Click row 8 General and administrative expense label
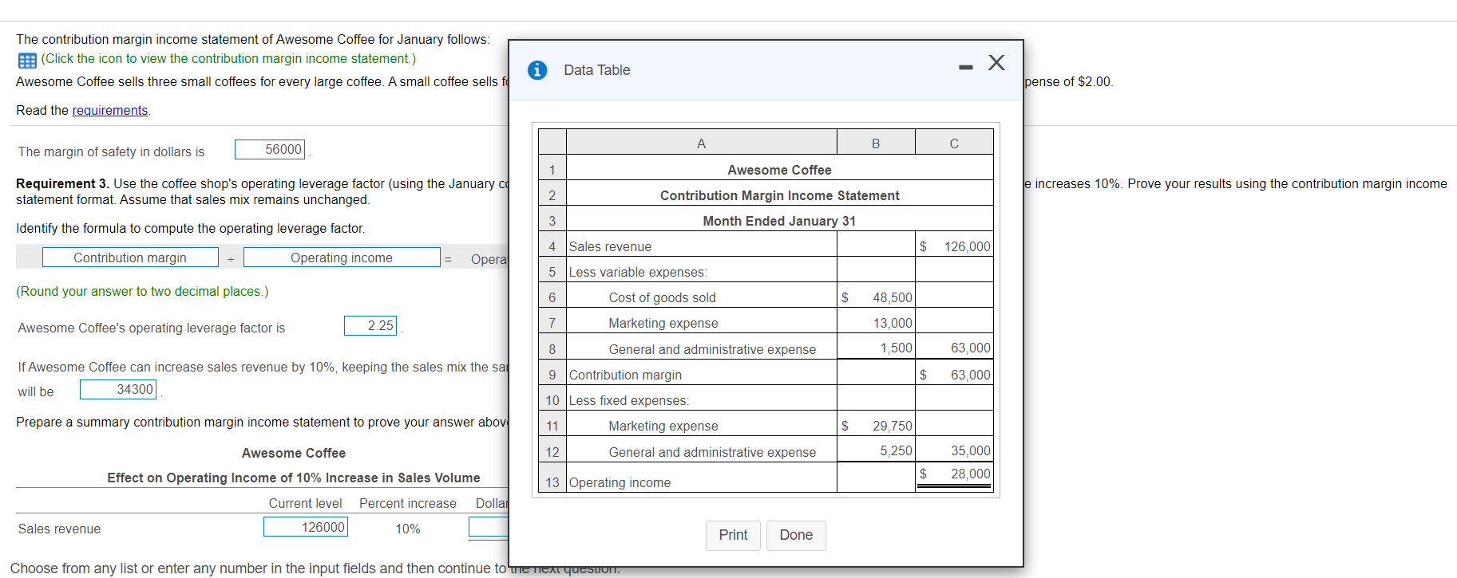The image size is (1457, 578). tap(712, 349)
